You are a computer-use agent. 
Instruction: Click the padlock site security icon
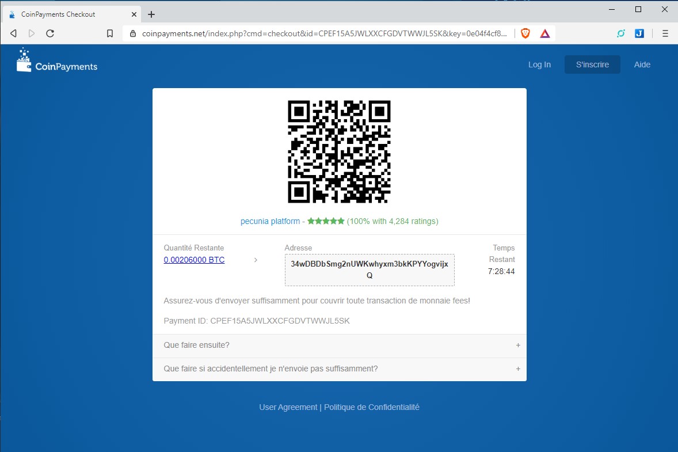[133, 33]
